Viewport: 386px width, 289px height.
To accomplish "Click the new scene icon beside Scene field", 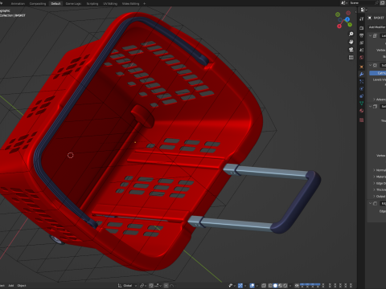I will (383, 2).
